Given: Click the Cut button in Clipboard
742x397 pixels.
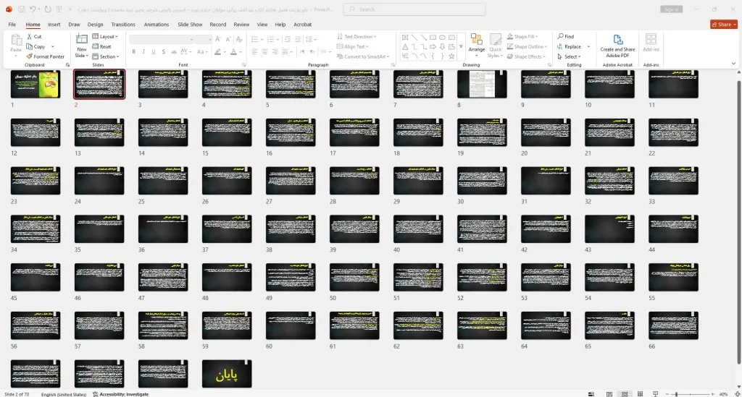Looking at the screenshot, I should coord(34,36).
